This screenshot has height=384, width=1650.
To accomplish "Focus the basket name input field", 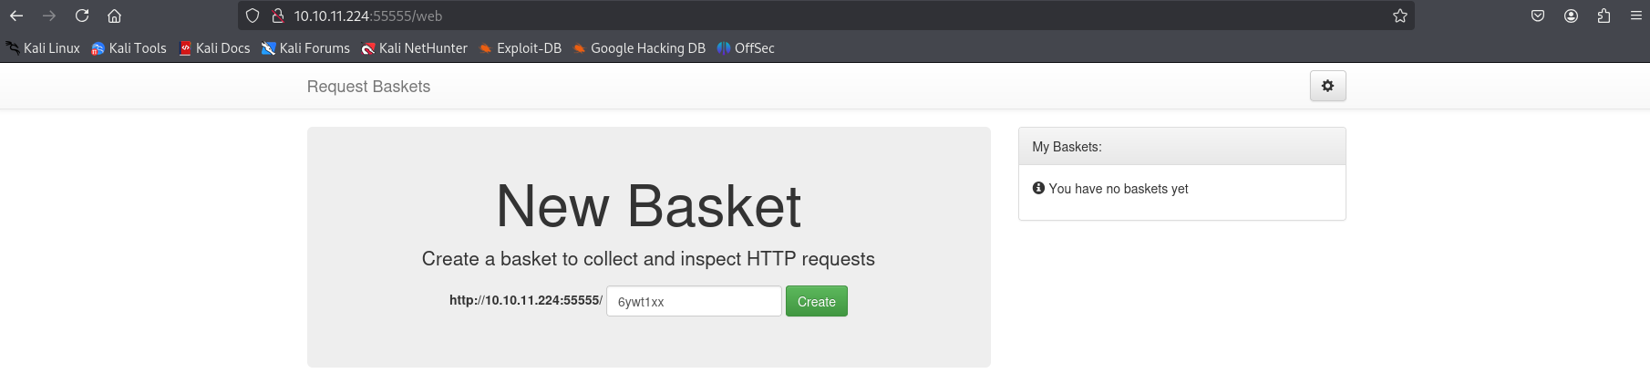I will click(694, 302).
